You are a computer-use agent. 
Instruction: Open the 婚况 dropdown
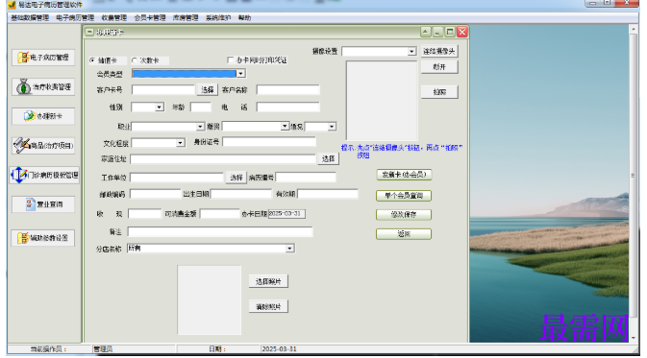pyautogui.click(x=332, y=127)
